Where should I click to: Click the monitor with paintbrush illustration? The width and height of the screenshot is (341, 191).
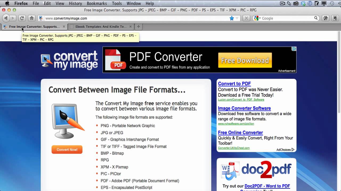(x=68, y=121)
